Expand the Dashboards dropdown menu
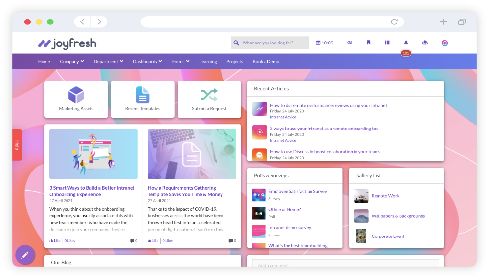The height and width of the screenshot is (279, 489). 148,62
